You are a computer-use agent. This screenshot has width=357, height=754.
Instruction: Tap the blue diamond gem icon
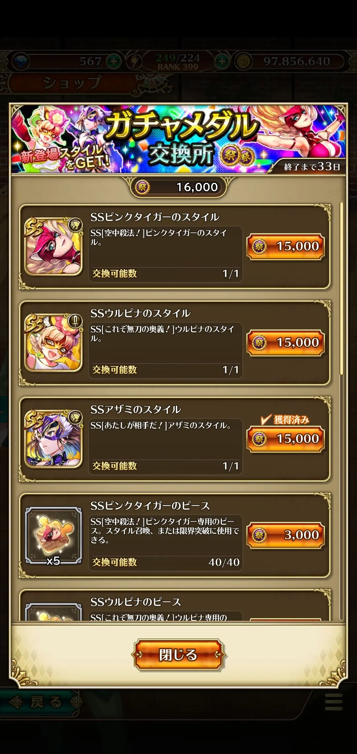click(x=20, y=62)
